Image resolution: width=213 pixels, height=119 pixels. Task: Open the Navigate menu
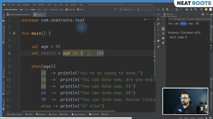pos(26,5)
